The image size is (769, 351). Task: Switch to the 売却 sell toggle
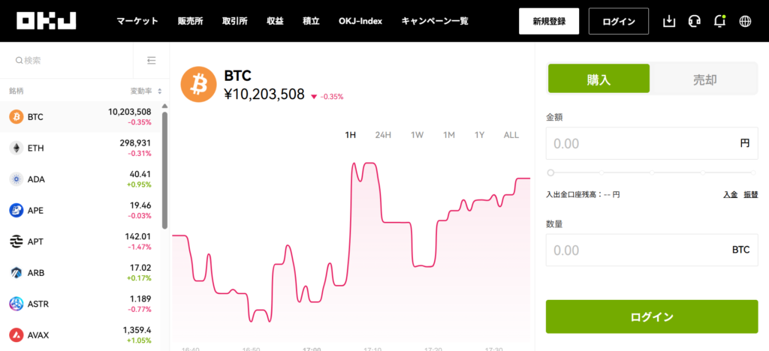[704, 78]
